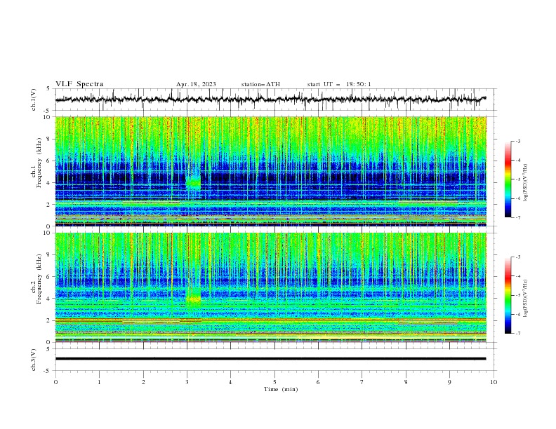Click the "-7" tick on the ch.2 colorbar
Image resolution: width=556 pixels, height=429 pixels.
(518, 334)
